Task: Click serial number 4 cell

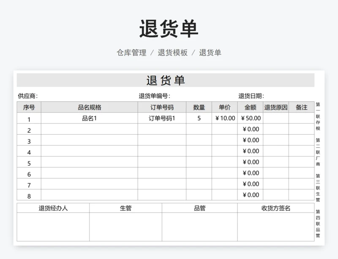Action: 29,151
